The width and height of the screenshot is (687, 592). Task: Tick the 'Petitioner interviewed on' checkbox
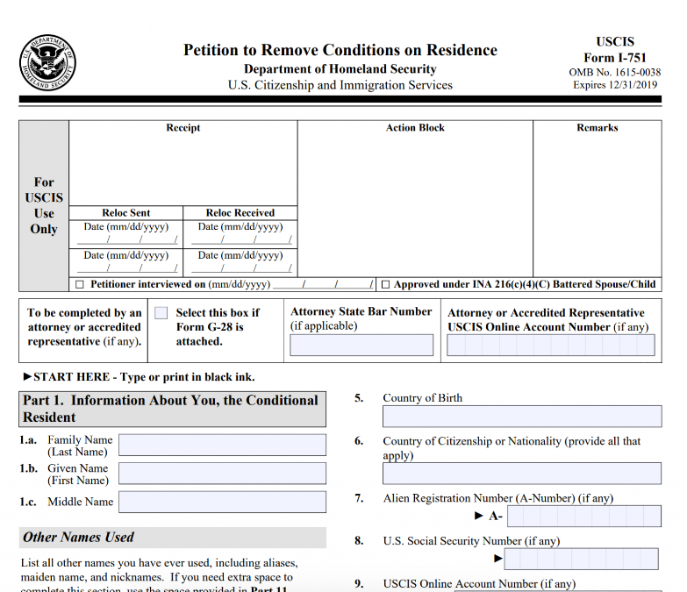(x=80, y=285)
